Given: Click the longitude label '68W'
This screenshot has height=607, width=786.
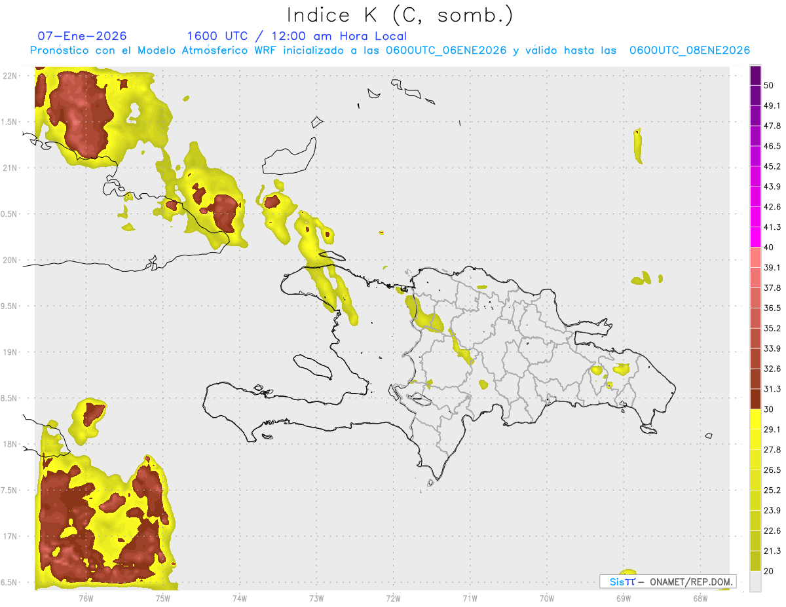Looking at the screenshot, I should pos(700,598).
